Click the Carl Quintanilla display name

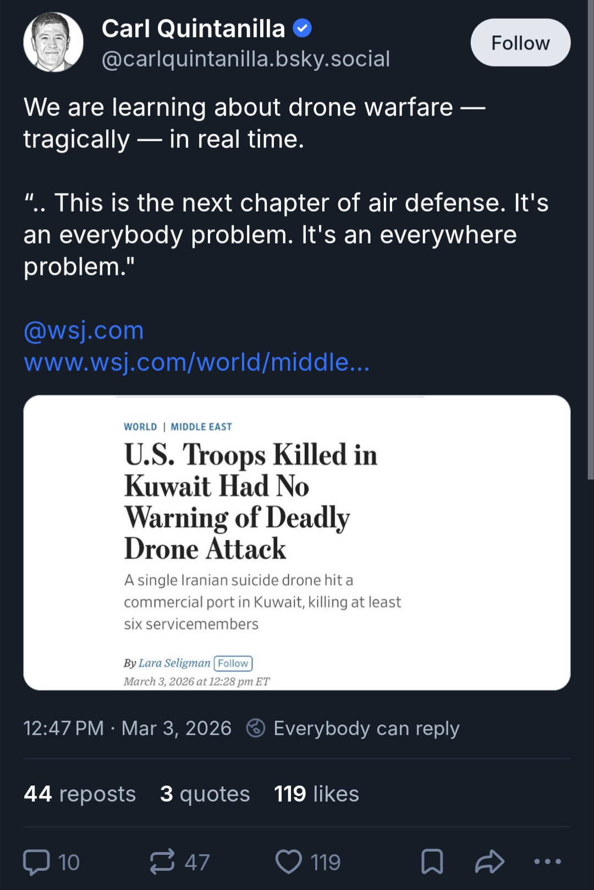[193, 29]
